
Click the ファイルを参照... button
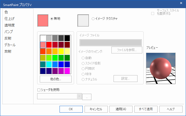[x=127, y=50]
